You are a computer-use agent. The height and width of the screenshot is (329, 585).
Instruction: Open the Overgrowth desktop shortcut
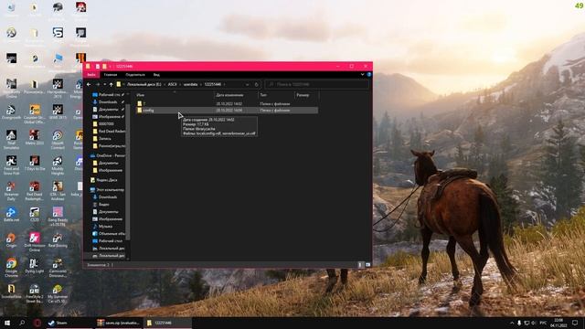click(x=11, y=111)
